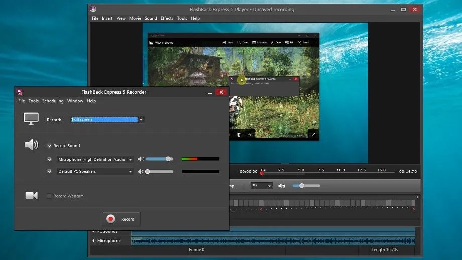Toggle the Microphone source checkbox
Screen dimensions: 462x260
[x=49, y=159]
